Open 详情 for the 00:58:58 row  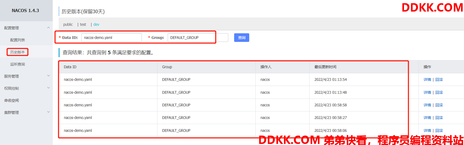[x=427, y=105]
